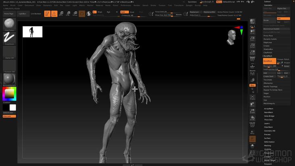The height and width of the screenshot is (166, 295).
Task: Enable Zsub sculpt mode
Action: coord(132,12)
